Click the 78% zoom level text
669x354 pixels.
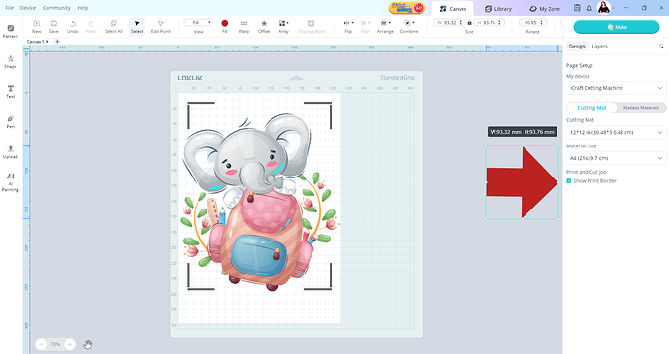pyautogui.click(x=55, y=344)
